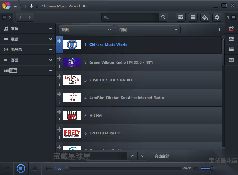Image resolution: width=238 pixels, height=175 pixels.
Task: Select 1950 TICK TOCK RADIO station
Action: [111, 80]
